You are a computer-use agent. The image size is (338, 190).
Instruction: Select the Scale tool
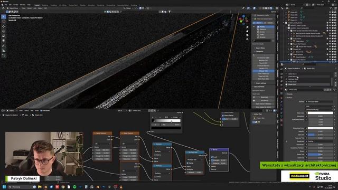(4, 36)
